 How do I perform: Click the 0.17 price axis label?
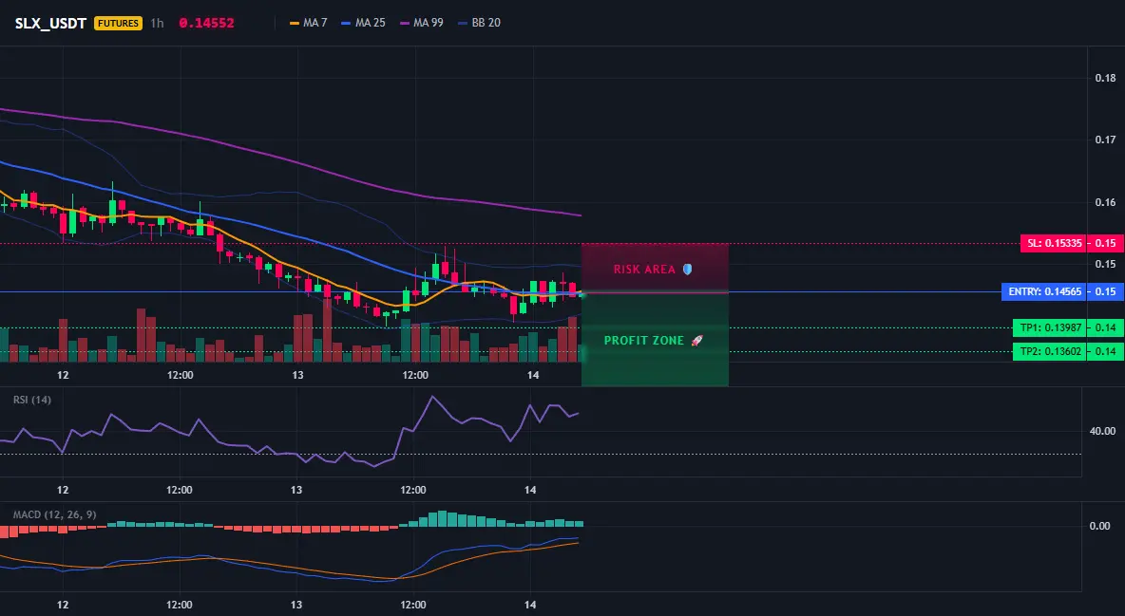click(1106, 140)
